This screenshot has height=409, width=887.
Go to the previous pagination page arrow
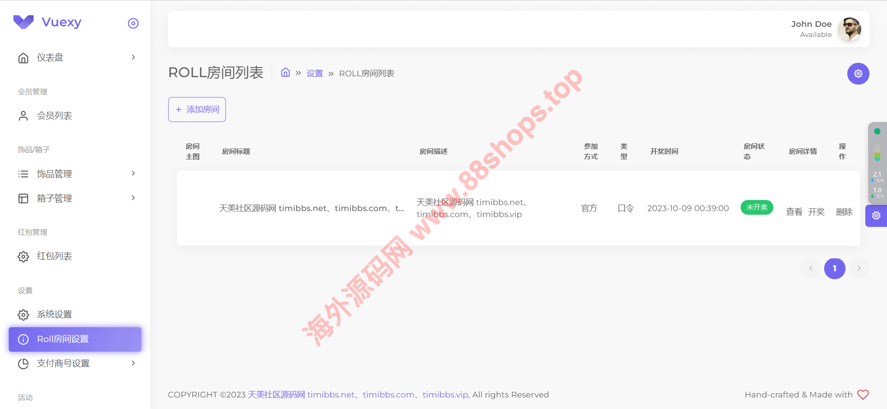pos(810,269)
